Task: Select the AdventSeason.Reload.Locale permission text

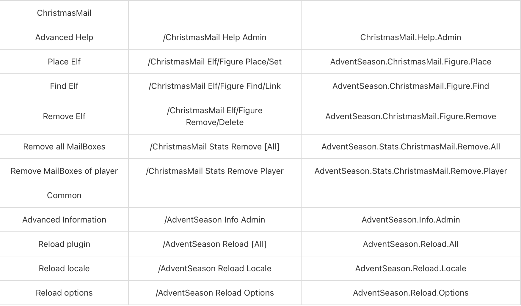Action: tap(411, 269)
